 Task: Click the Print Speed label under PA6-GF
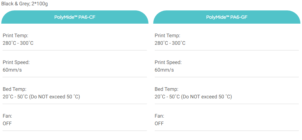point(168,62)
